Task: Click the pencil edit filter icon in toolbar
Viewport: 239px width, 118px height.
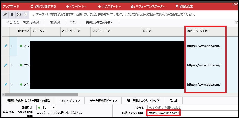Action: 5,14
